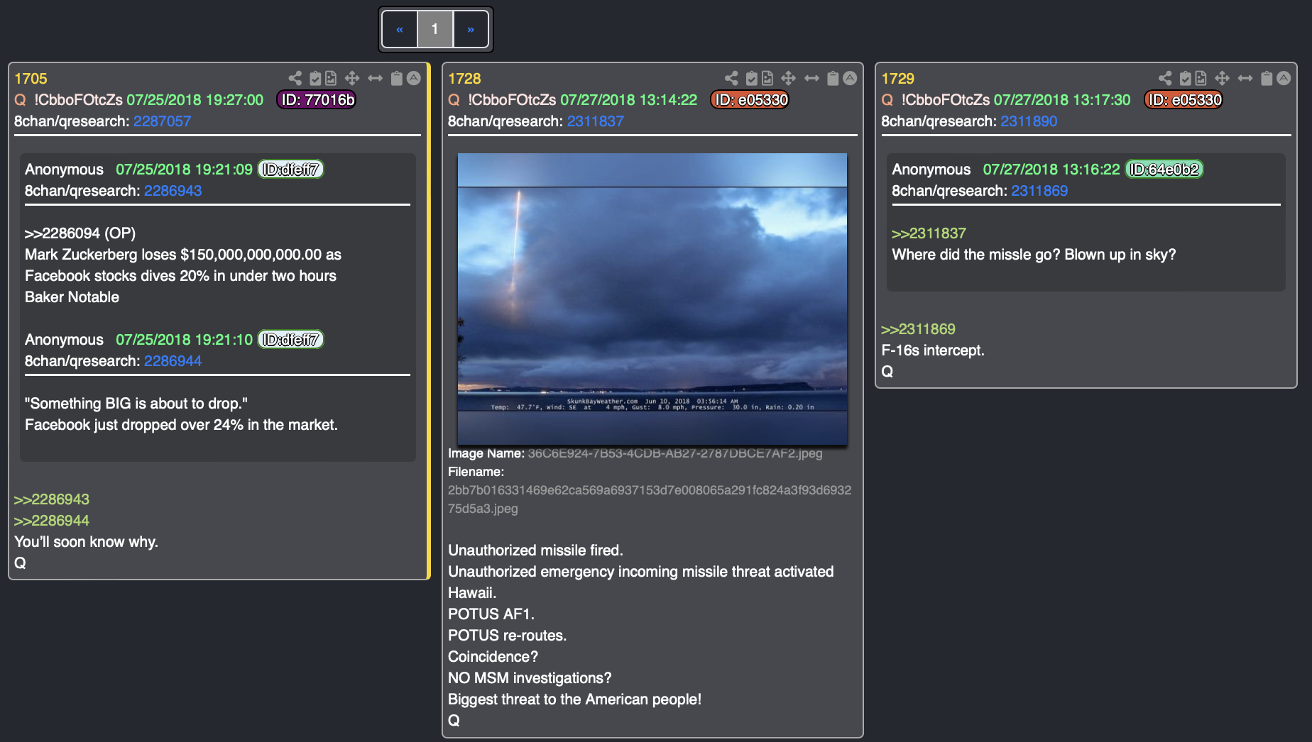Click the move arrows icon on post 1705

point(352,78)
